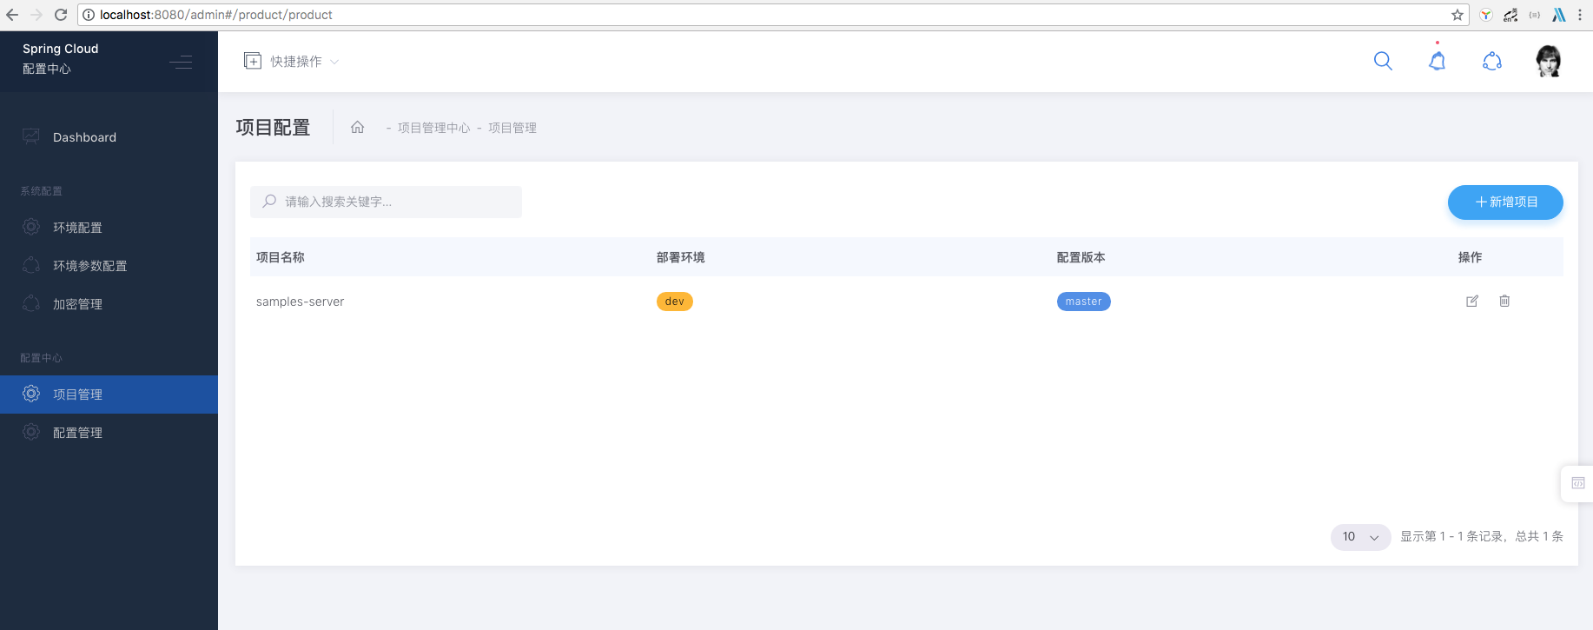Click the 显示第 1 - 1 条记录 pagination text
Viewport: 1593px width, 630px height.
pos(1482,536)
